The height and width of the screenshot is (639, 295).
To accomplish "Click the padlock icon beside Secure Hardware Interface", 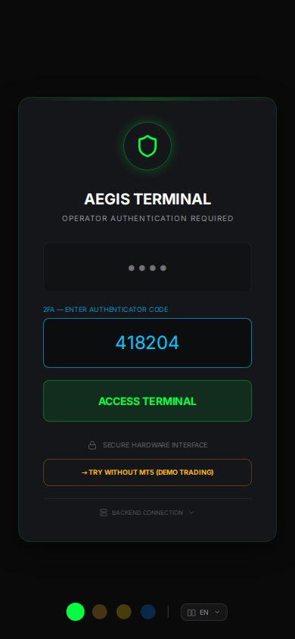I will coord(92,445).
